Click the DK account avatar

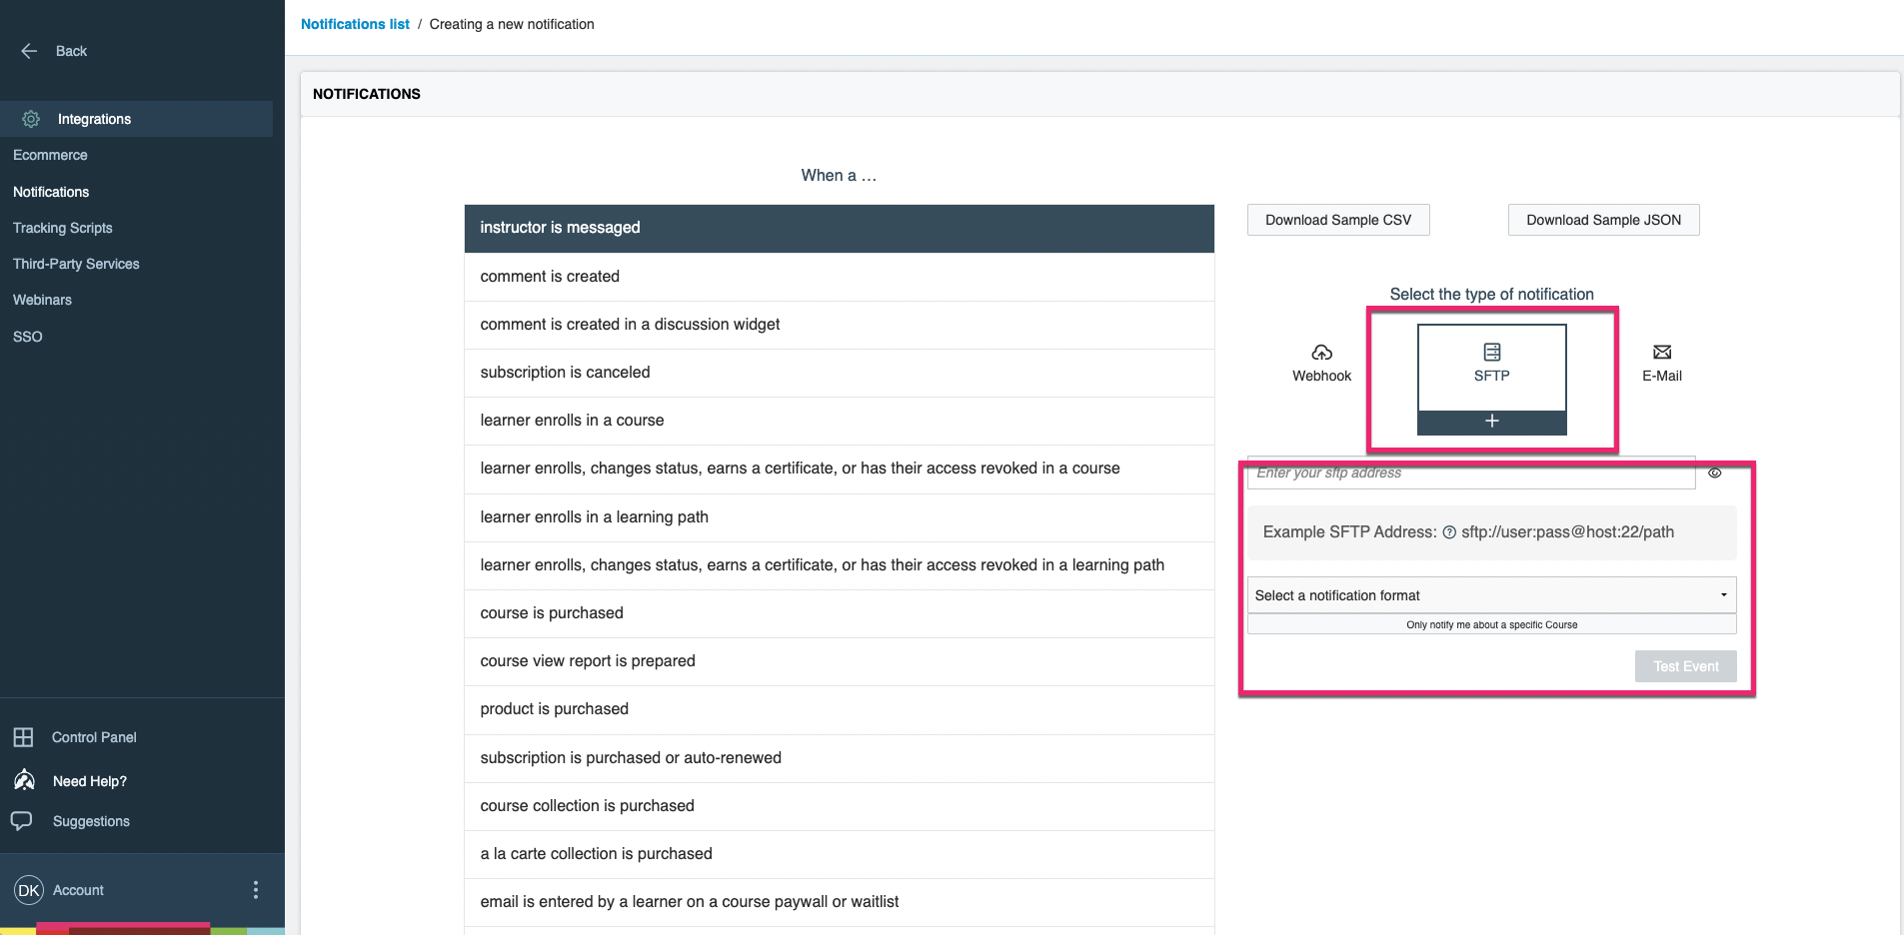[x=28, y=890]
